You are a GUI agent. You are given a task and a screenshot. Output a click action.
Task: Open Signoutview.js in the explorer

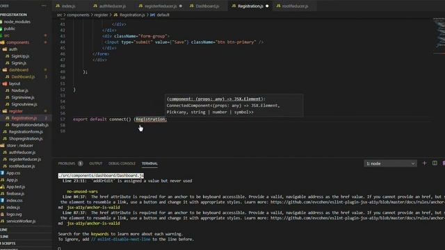[x=24, y=104]
